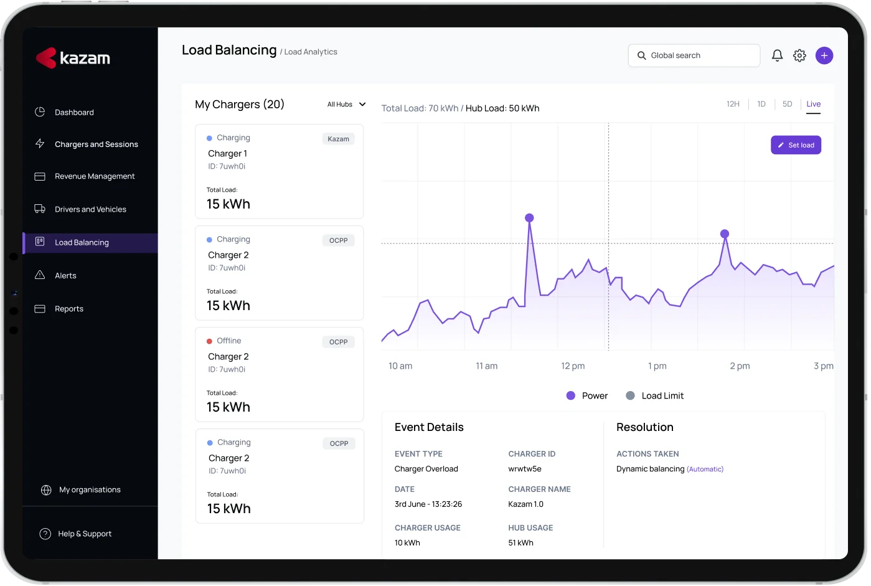This screenshot has width=871, height=586.
Task: Select the Offline Charger 2 card
Action: click(279, 374)
